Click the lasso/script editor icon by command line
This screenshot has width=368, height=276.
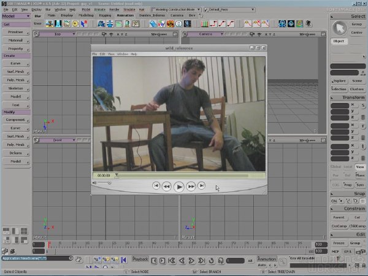[79, 259]
